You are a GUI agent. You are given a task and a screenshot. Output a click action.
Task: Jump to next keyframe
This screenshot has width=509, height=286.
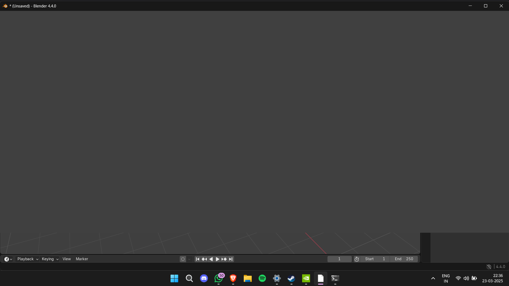pos(224,259)
